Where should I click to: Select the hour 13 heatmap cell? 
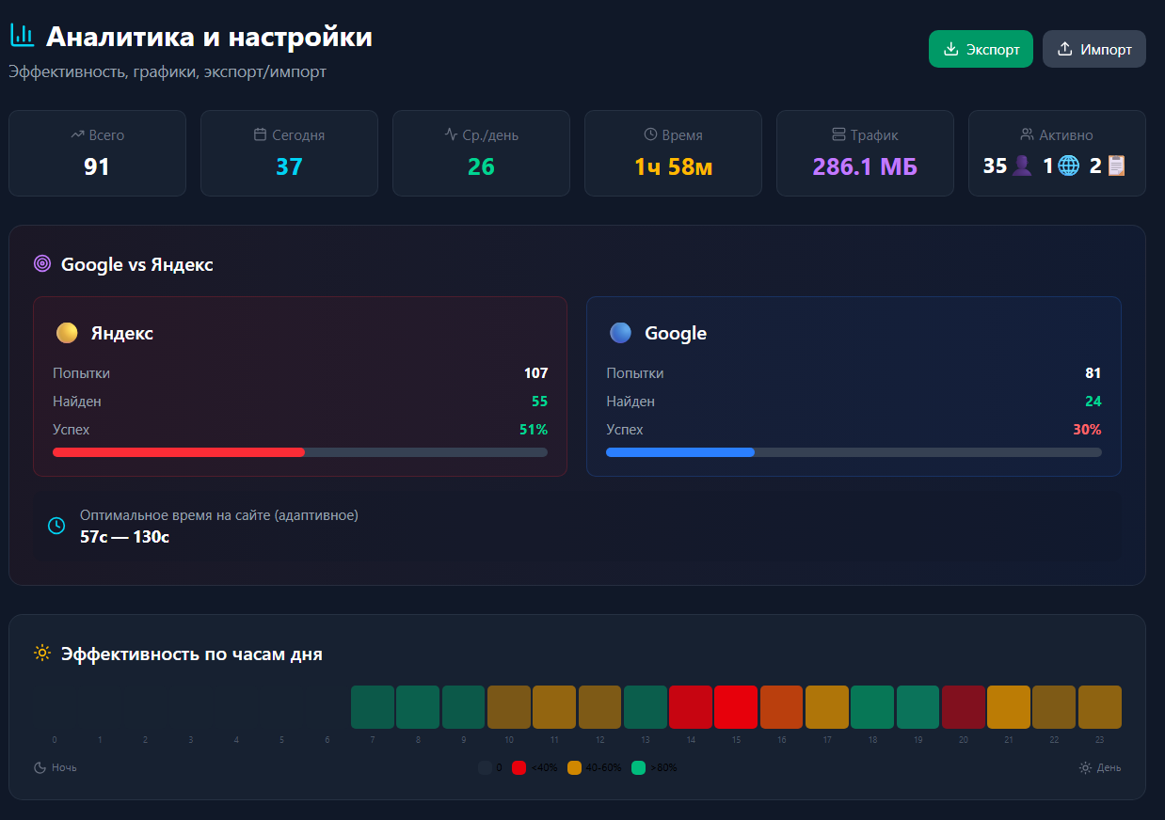[x=646, y=707]
